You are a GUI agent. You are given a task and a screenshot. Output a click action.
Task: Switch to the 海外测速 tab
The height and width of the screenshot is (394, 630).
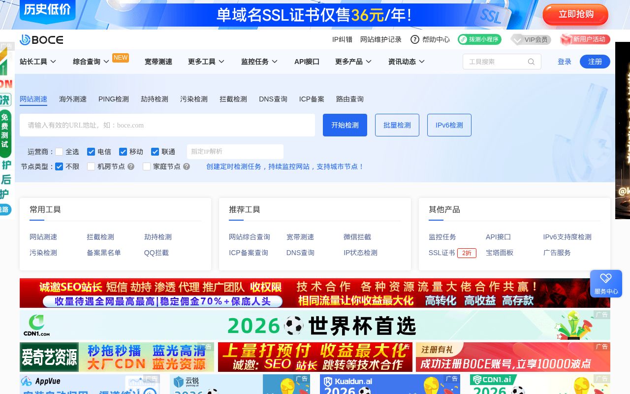pos(72,99)
